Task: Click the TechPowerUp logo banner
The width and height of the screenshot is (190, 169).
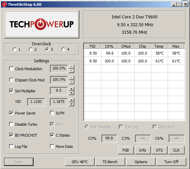Action: coord(42,24)
